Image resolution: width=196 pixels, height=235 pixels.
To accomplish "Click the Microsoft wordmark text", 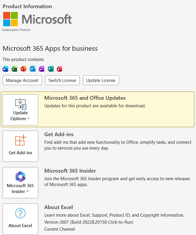I will pyautogui.click(x=47, y=19).
